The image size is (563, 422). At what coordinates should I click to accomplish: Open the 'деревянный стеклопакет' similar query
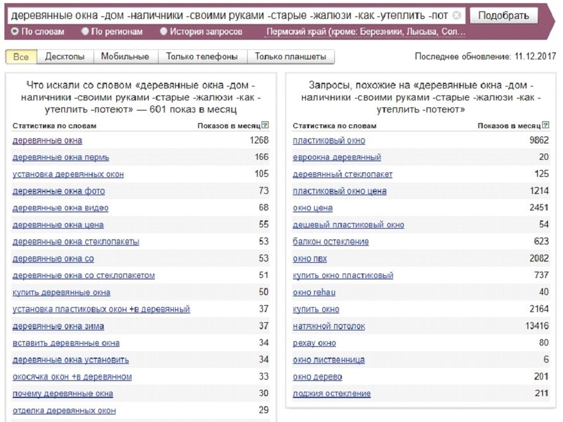coord(342,174)
